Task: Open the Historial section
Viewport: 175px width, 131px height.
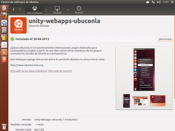Action: pyautogui.click(x=79, y=10)
